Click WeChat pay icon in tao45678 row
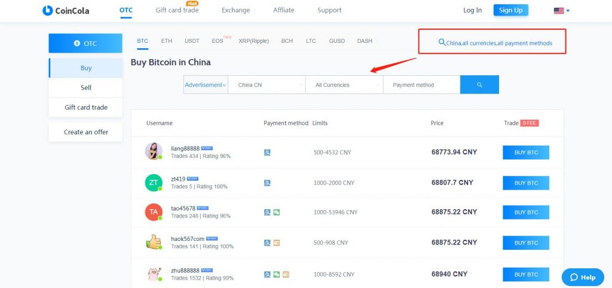Screen dimensions: 612x288 click(276, 212)
